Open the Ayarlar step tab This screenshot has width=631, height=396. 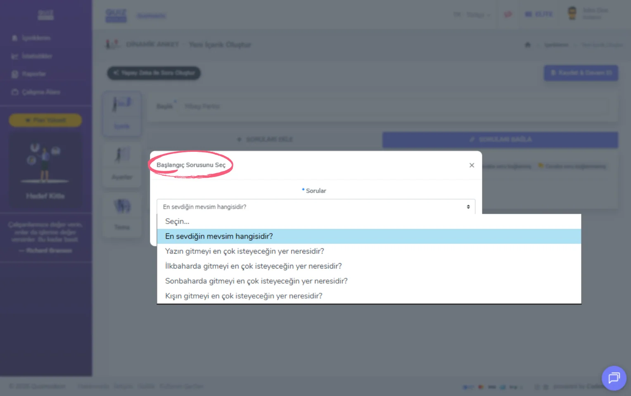(122, 164)
